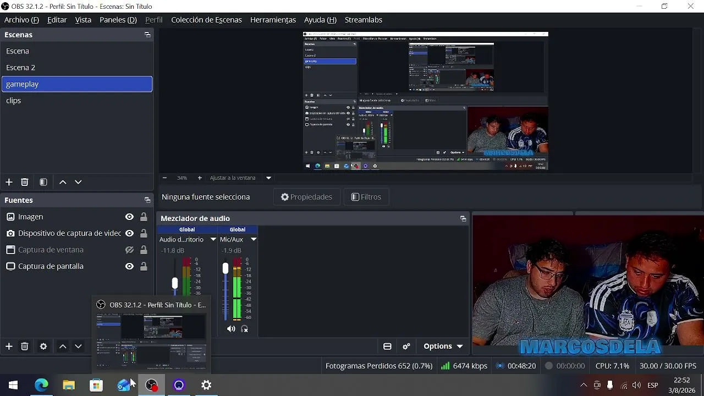Open the Ayuda menu
This screenshot has width=704, height=396.
[x=320, y=20]
